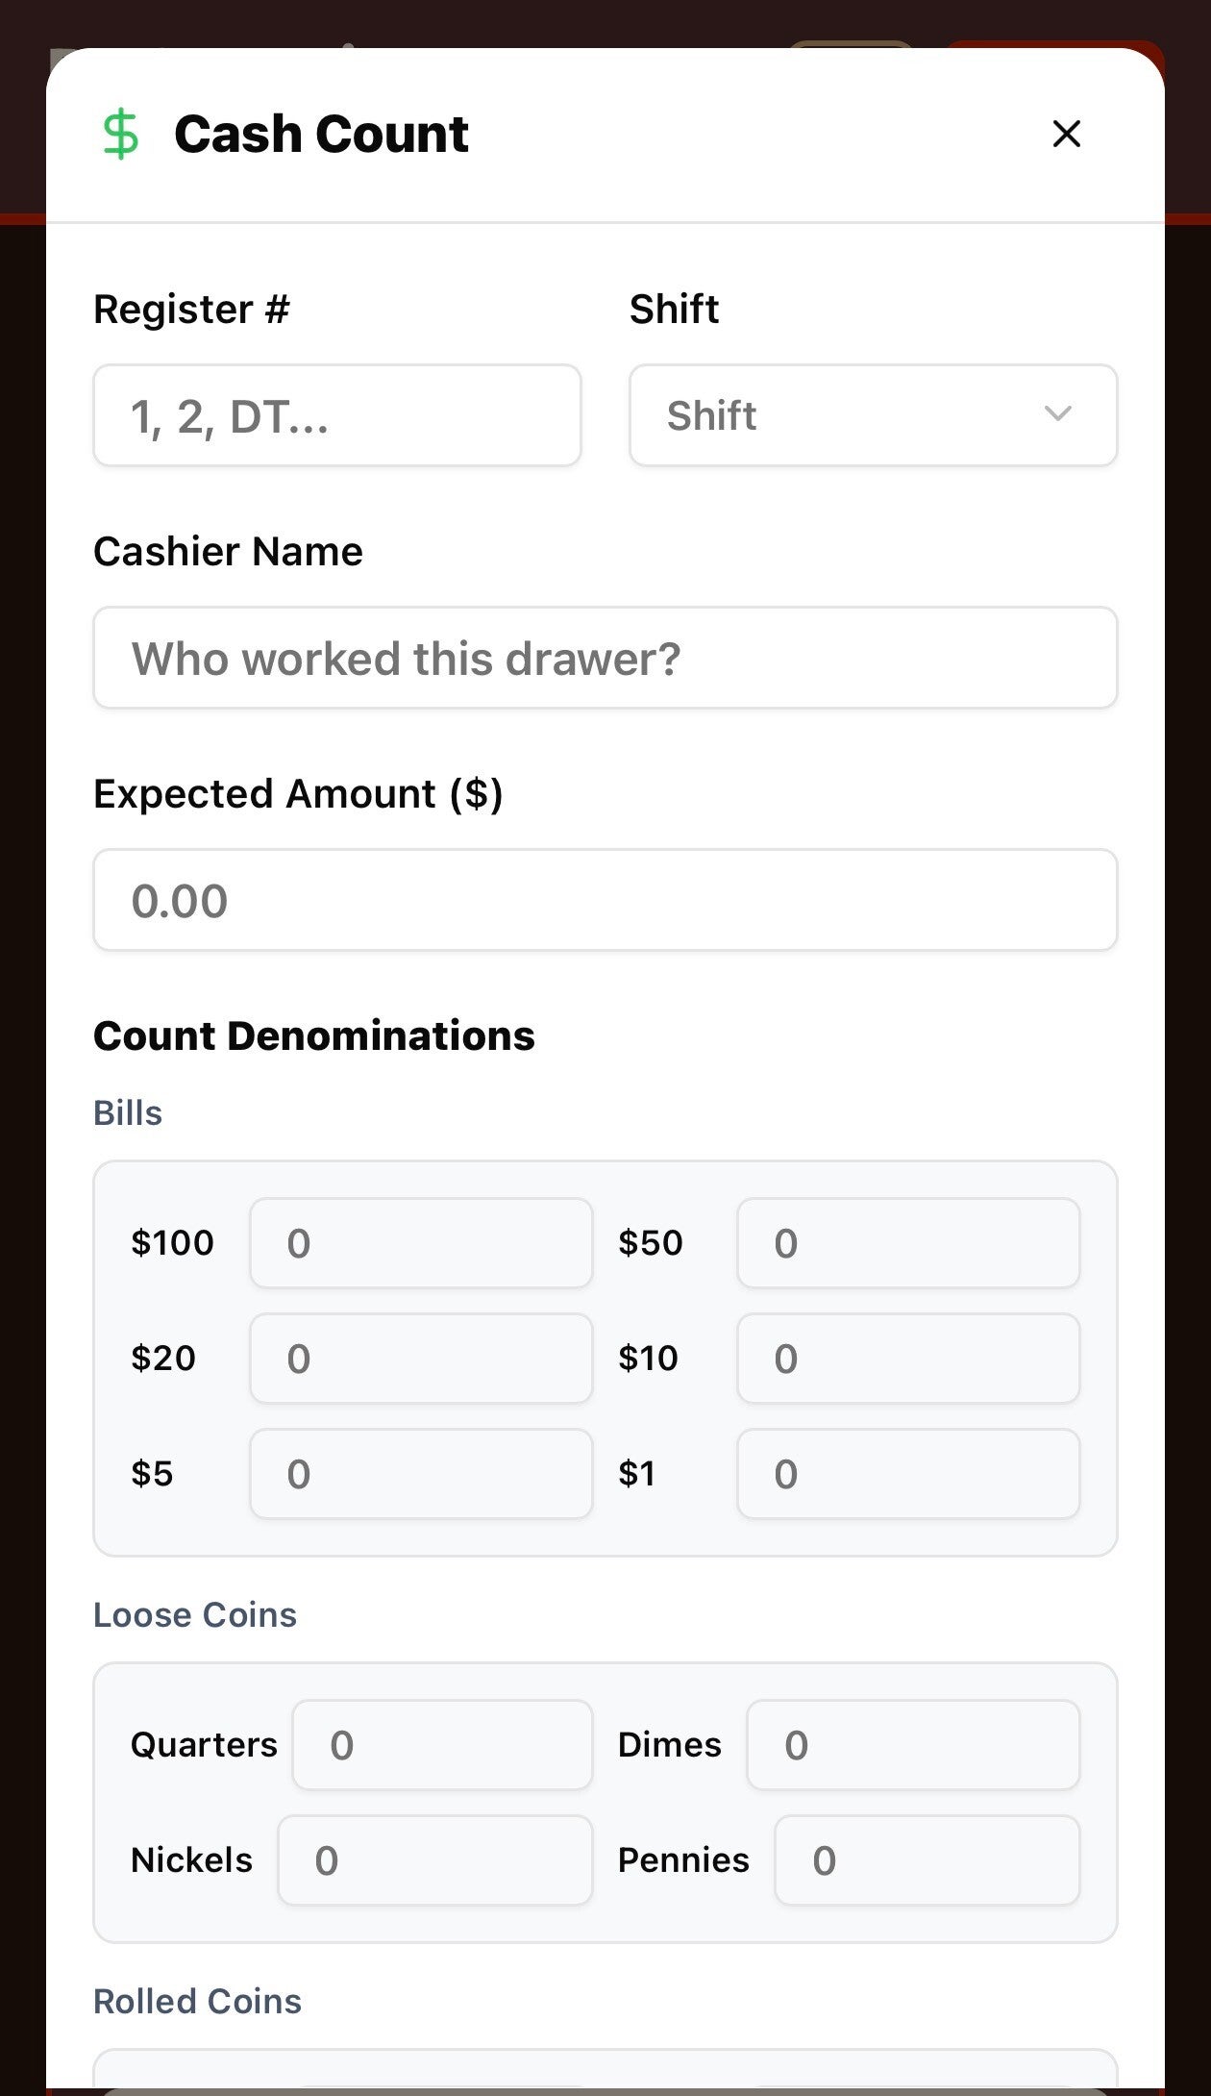The image size is (1211, 2096).
Task: Close the Cash Count dialog
Action: coord(1066,134)
